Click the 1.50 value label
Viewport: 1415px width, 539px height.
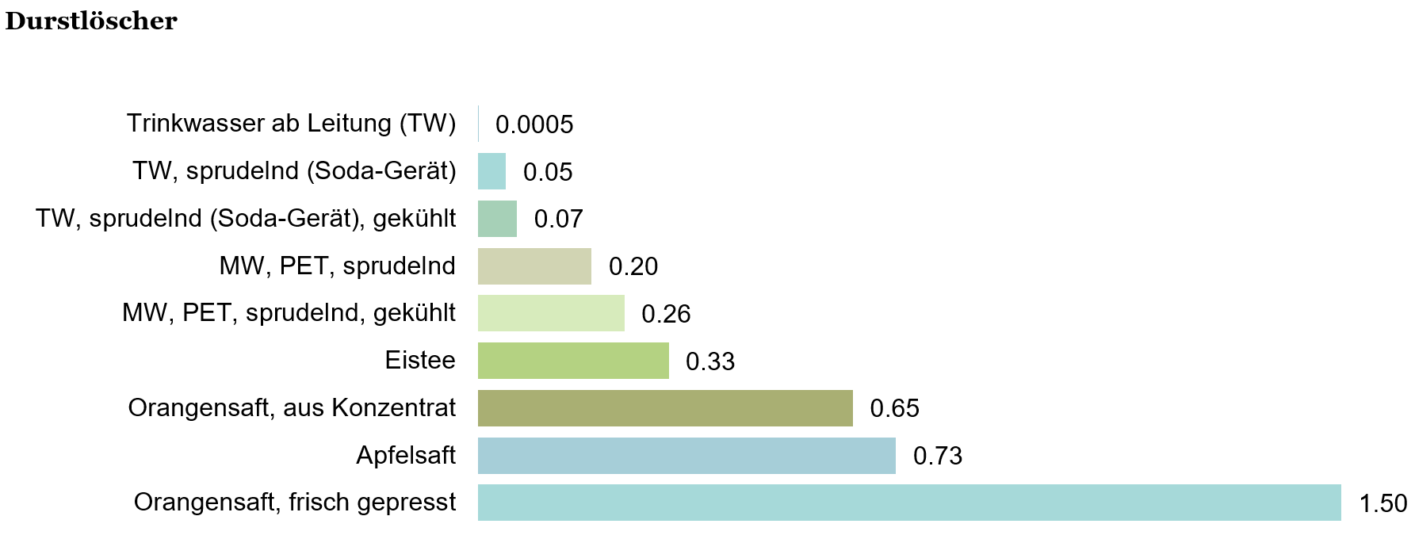pos(1382,503)
